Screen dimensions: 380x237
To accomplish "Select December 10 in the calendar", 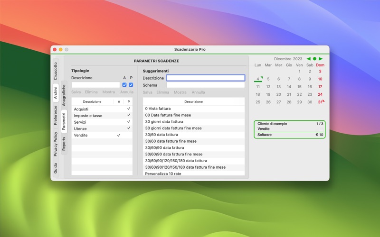I will (320, 79).
